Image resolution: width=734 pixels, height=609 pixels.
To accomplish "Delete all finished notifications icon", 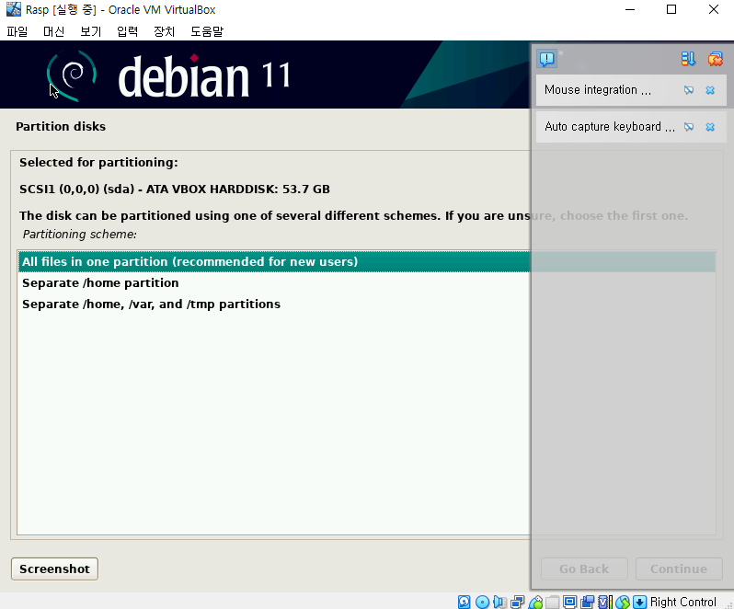I will coord(716,59).
